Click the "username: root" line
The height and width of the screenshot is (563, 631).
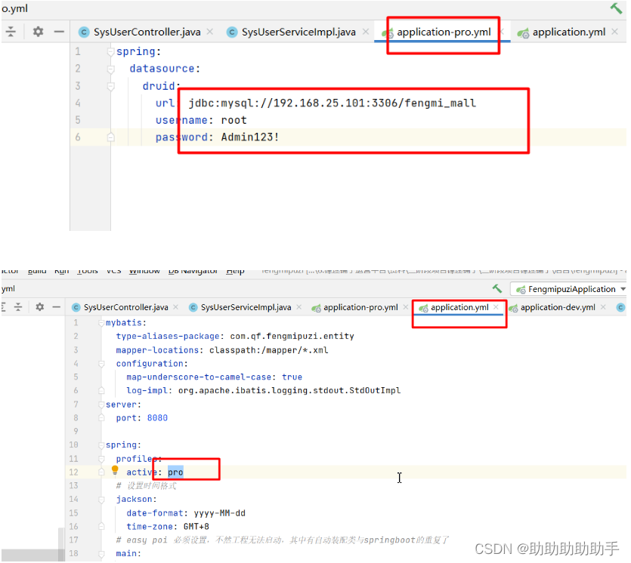point(201,120)
